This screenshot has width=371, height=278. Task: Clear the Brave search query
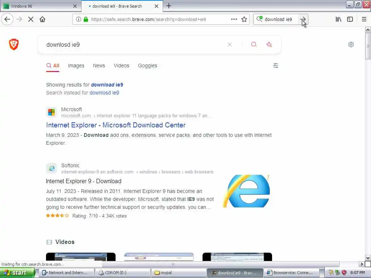pos(229,45)
